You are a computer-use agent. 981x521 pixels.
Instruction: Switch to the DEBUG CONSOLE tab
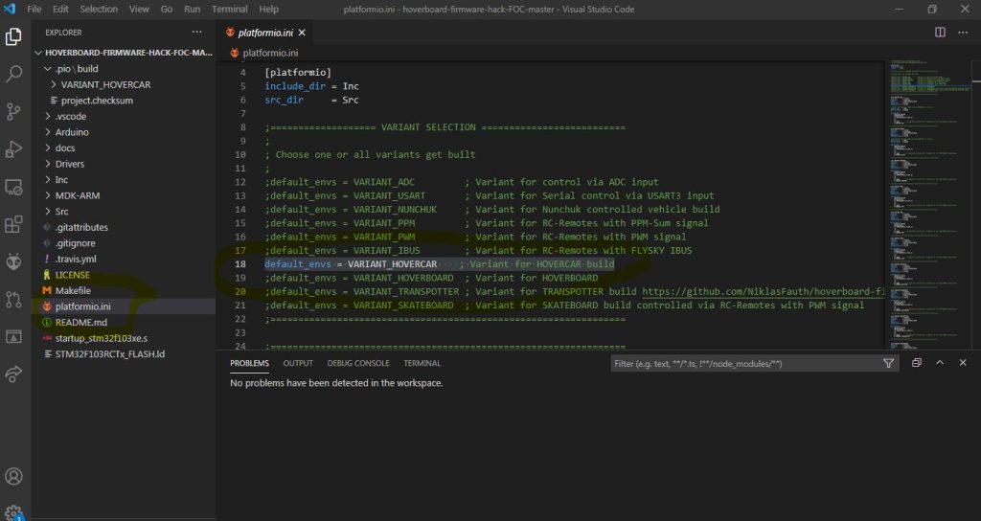pyautogui.click(x=358, y=364)
